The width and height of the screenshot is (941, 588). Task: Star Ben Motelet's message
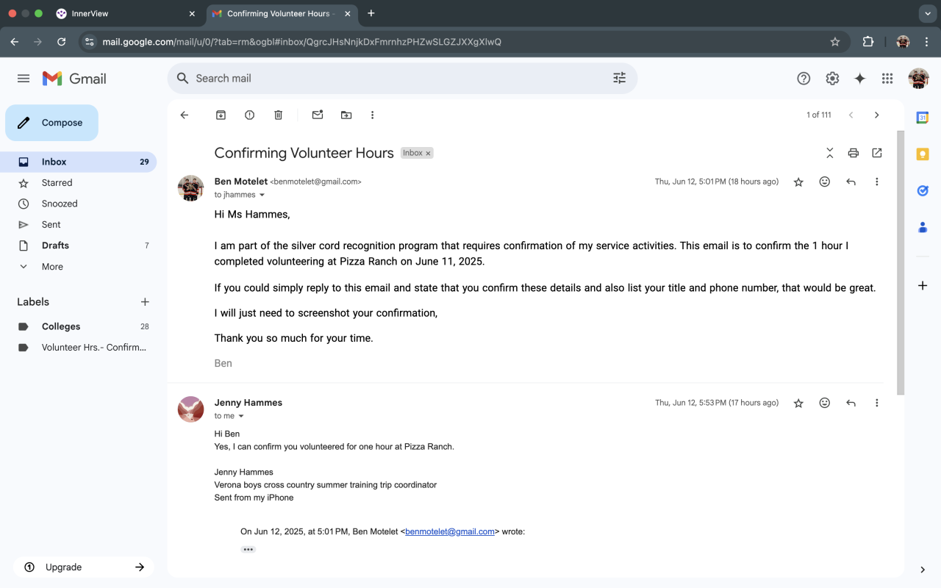click(x=798, y=182)
